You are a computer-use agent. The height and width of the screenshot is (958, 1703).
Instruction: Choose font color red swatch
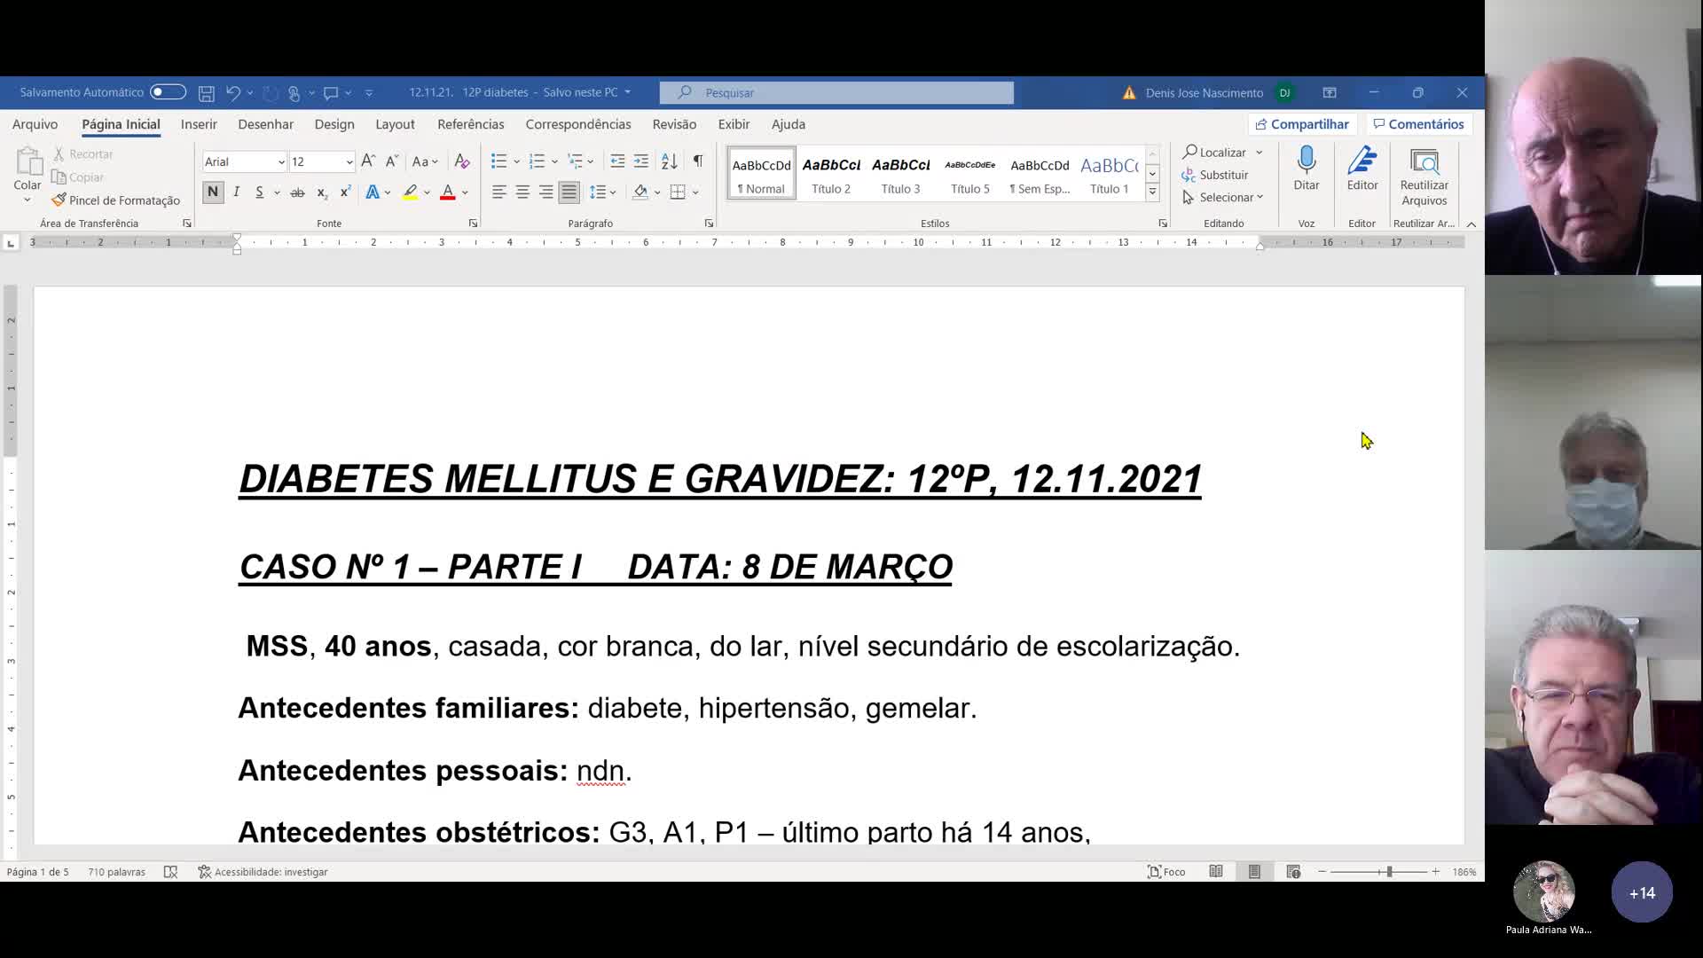[x=448, y=192]
